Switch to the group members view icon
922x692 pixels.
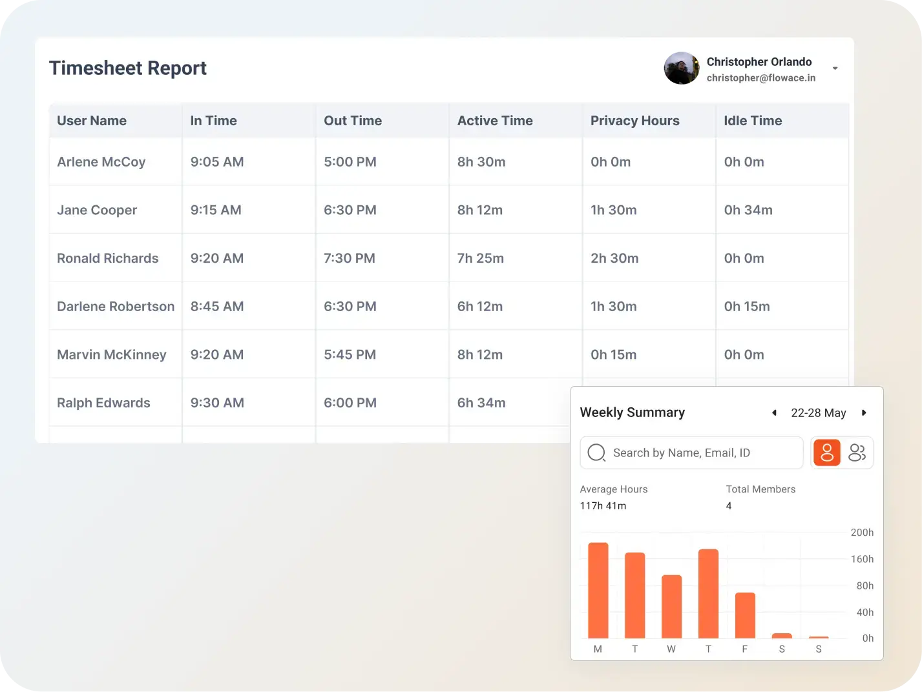point(857,453)
